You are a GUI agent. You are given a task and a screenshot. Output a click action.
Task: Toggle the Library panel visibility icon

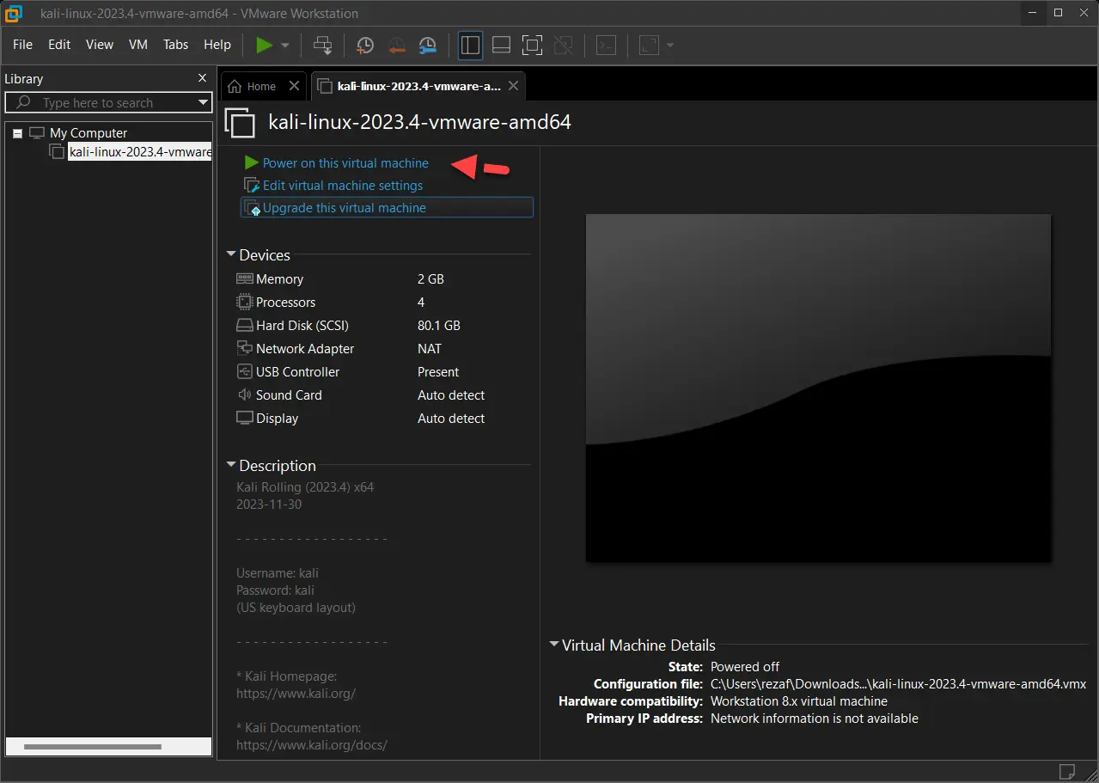click(x=470, y=45)
